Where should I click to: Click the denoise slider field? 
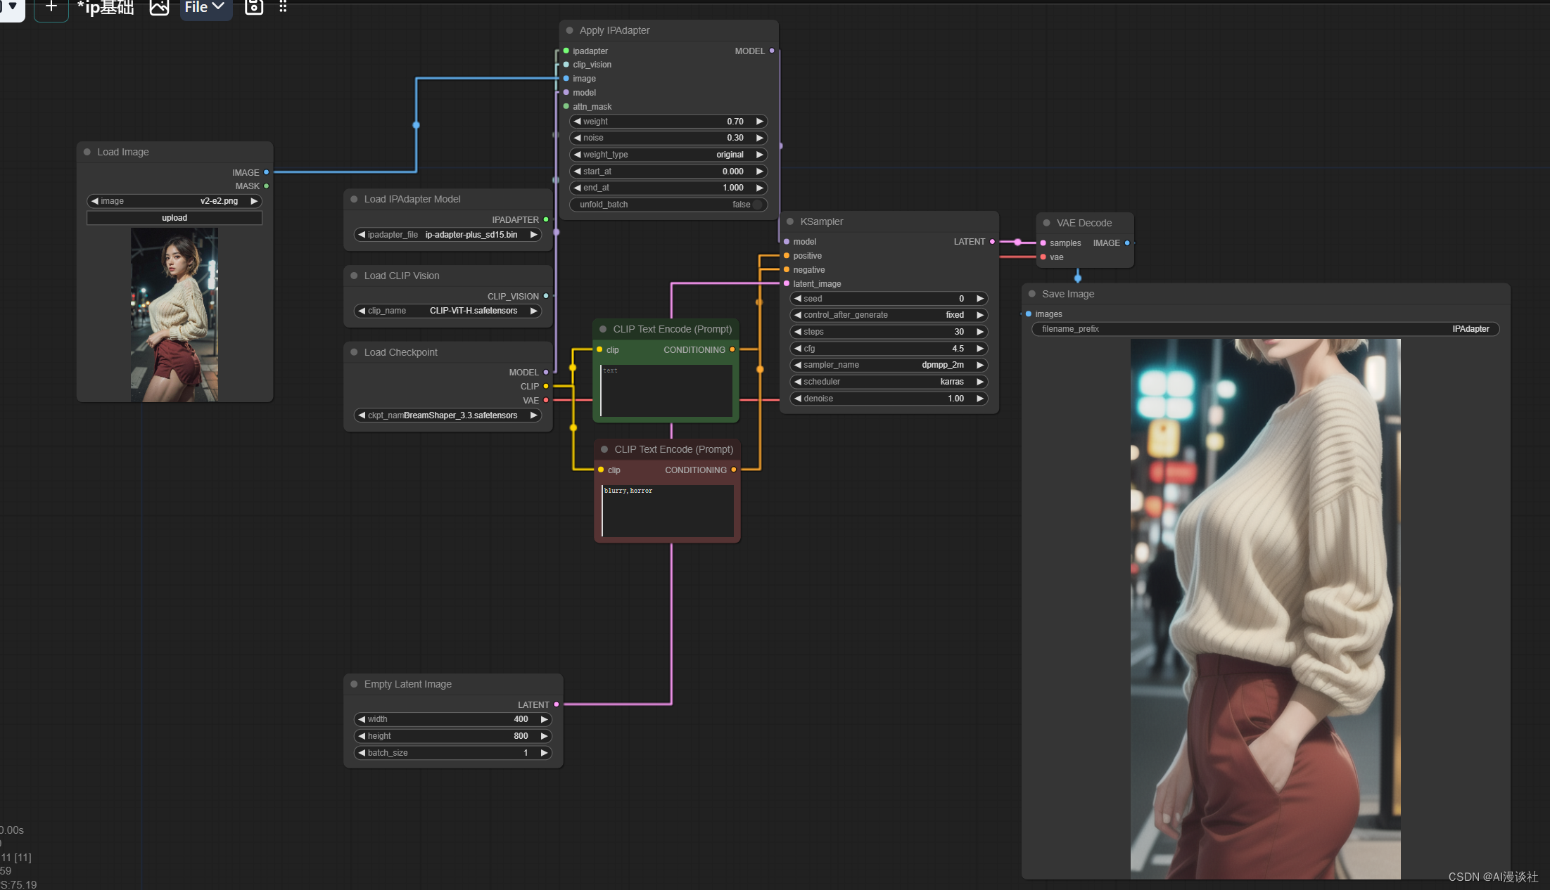coord(888,399)
